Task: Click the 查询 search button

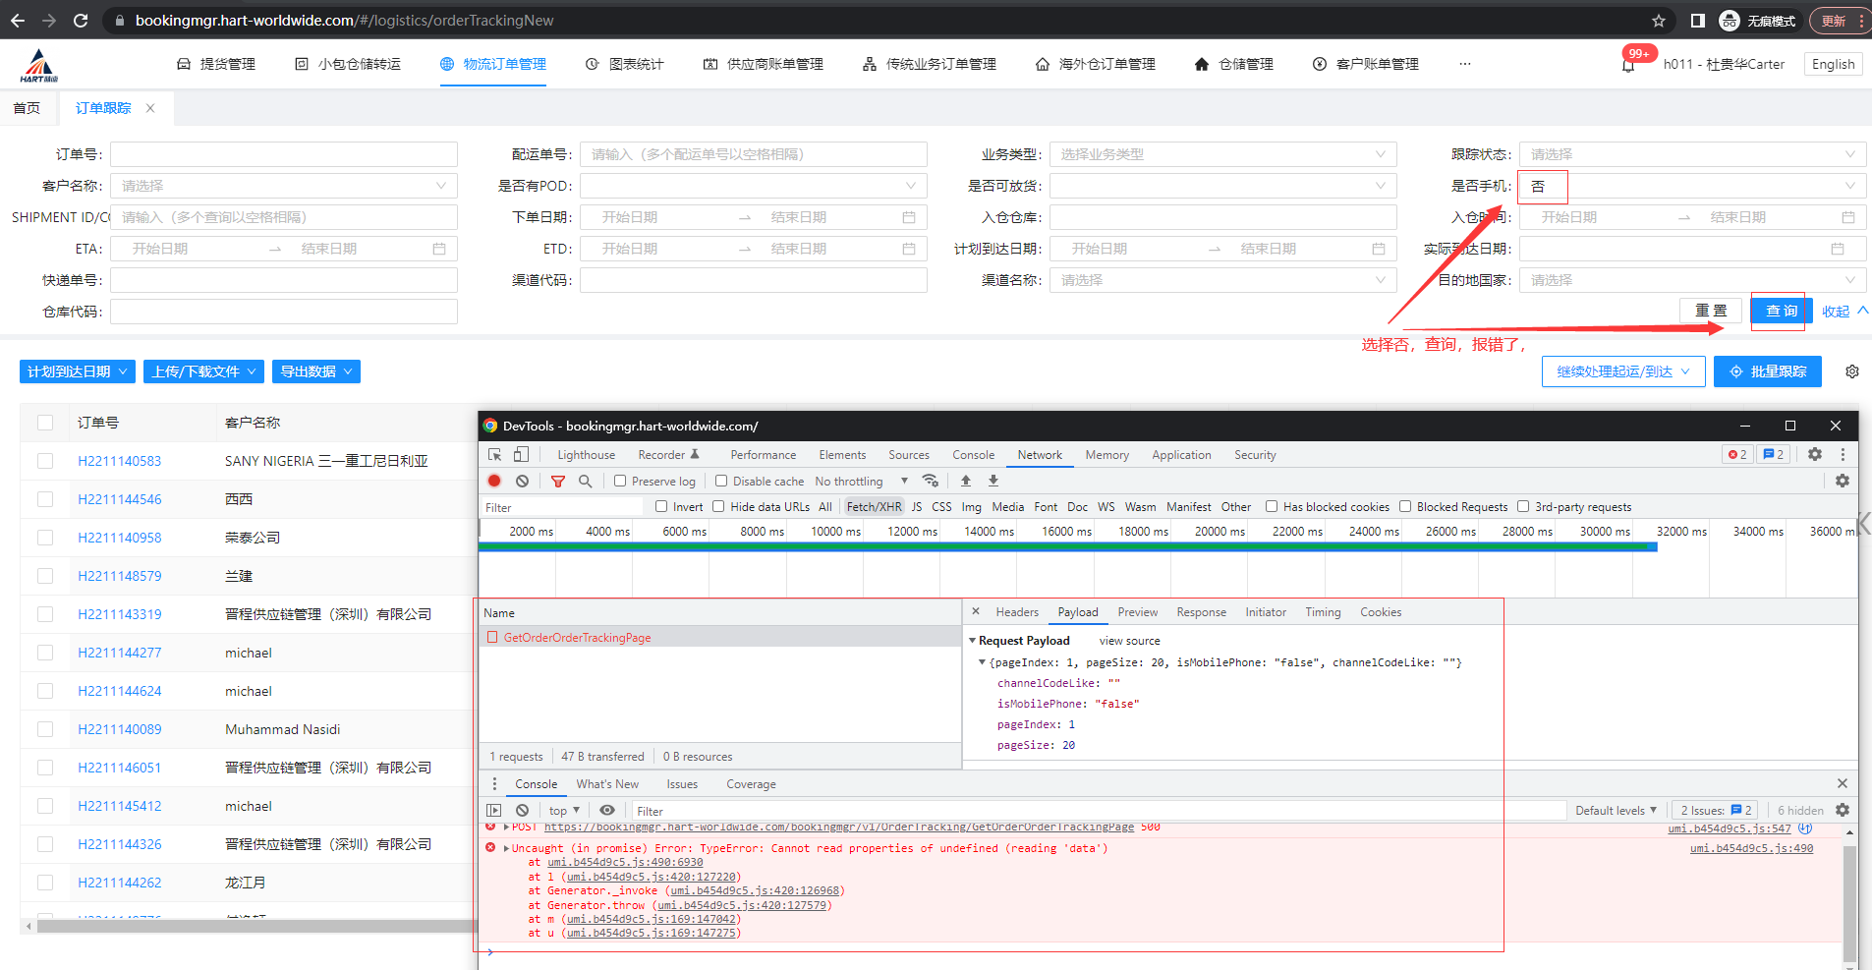Action: point(1781,311)
